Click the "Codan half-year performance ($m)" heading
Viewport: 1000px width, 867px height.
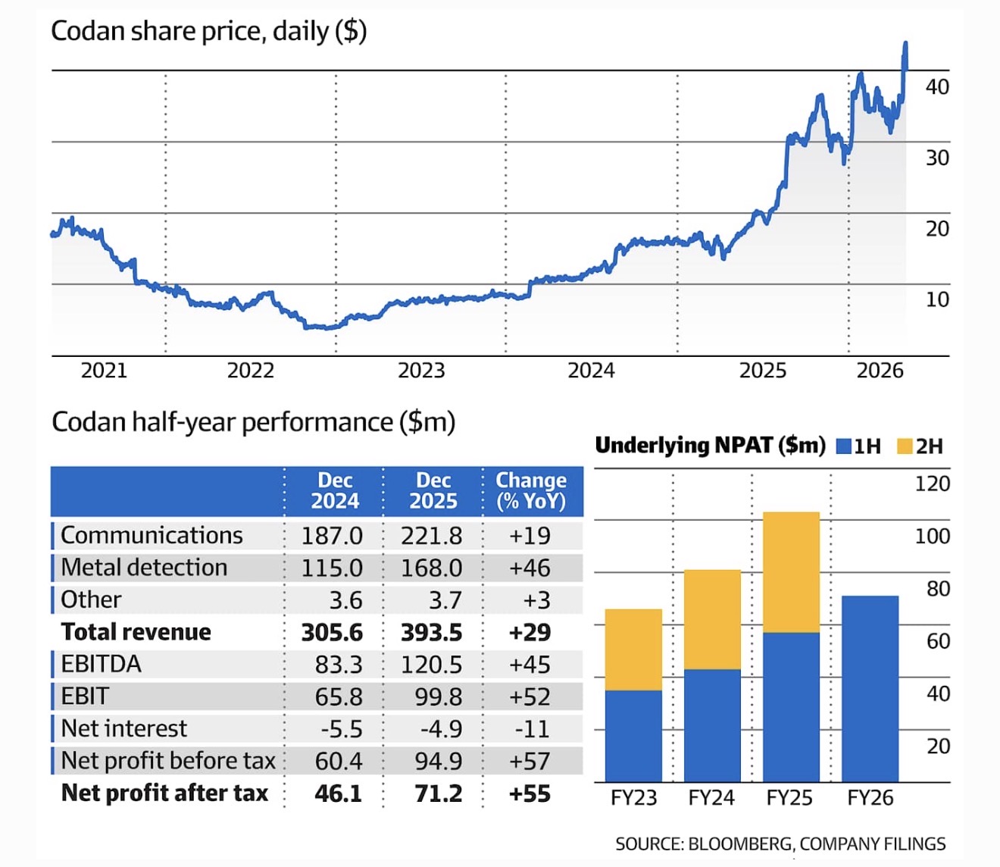(x=254, y=421)
